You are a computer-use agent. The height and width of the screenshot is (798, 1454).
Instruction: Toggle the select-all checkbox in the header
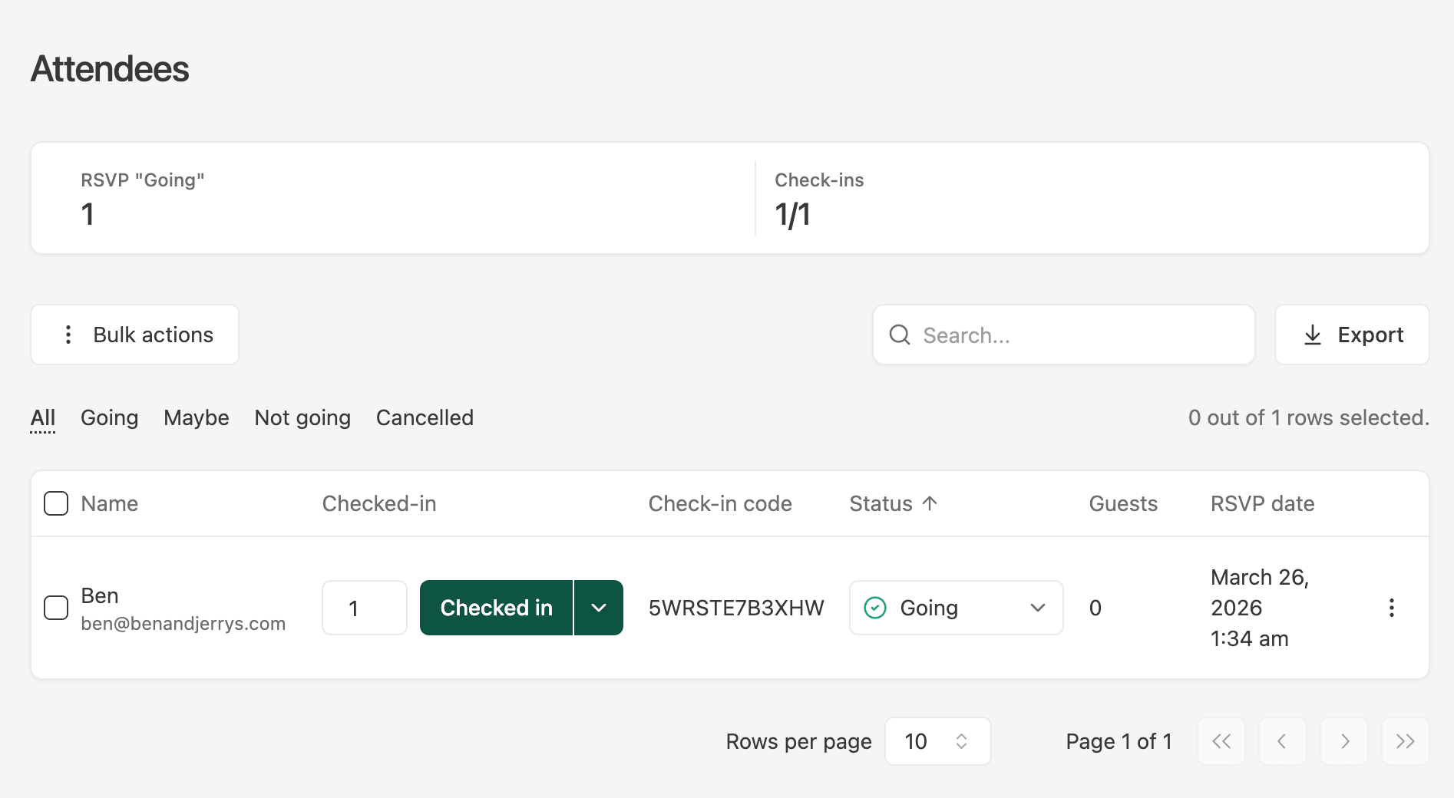(x=56, y=503)
